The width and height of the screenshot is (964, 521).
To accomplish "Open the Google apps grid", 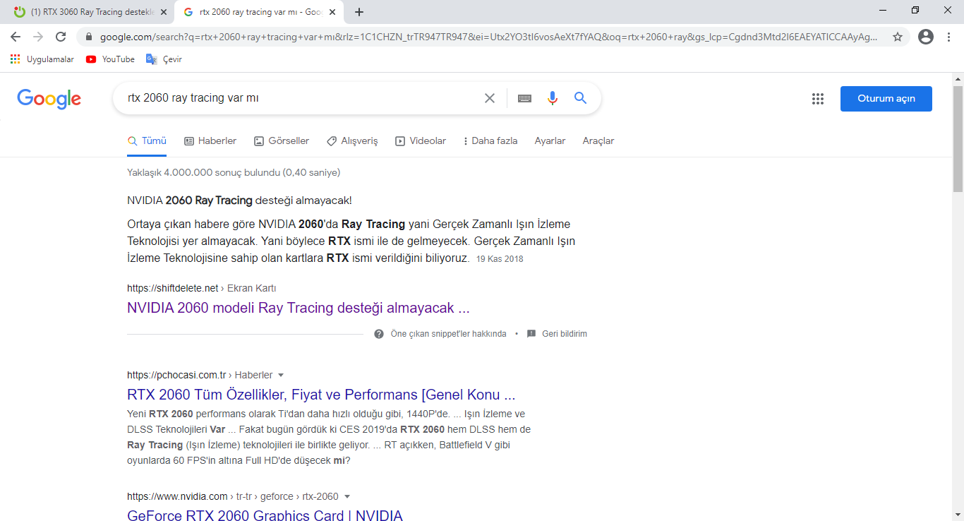I will click(x=818, y=99).
